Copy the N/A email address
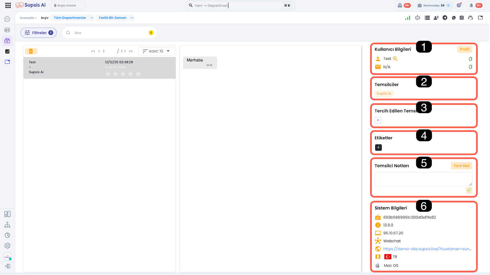490x275 pixels. click(x=470, y=67)
